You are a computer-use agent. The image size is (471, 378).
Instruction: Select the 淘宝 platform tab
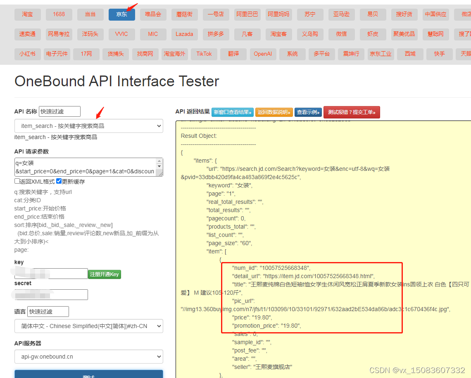[x=28, y=14]
